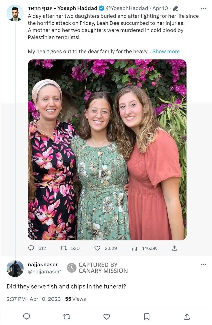The width and height of the screenshot is (212, 325).
Task: Reply to Yoseph Haddad's post
Action: coord(31,248)
